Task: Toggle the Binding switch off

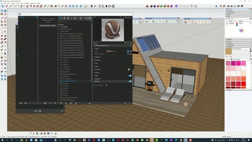Action: coord(130,81)
